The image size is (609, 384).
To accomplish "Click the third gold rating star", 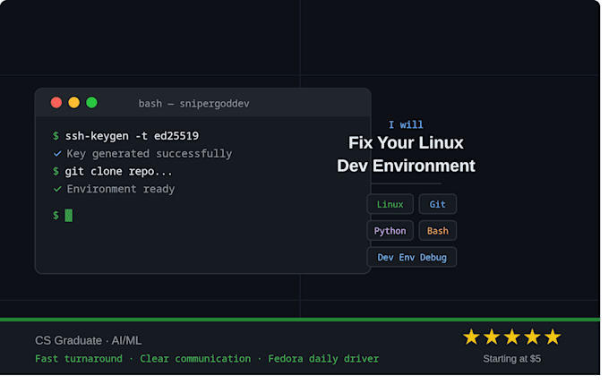I will click(512, 337).
